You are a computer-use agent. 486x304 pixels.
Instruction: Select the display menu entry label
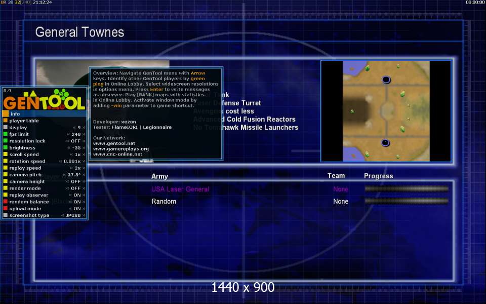click(18, 128)
